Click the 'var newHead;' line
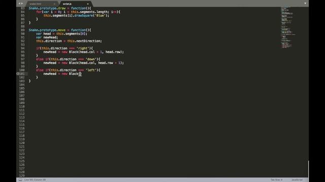325x182 pixels. pos(47,37)
